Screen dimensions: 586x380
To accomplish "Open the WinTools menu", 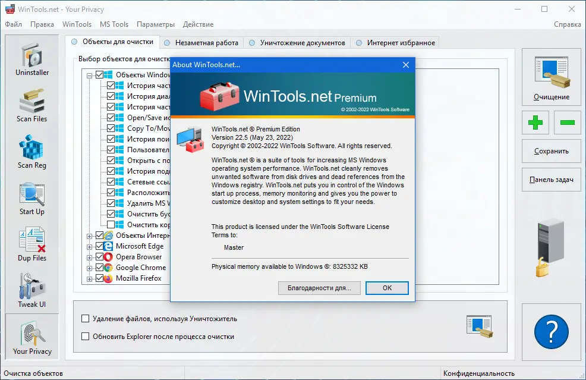I will click(77, 24).
